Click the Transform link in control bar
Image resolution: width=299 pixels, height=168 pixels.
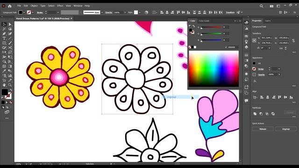pos(230,13)
